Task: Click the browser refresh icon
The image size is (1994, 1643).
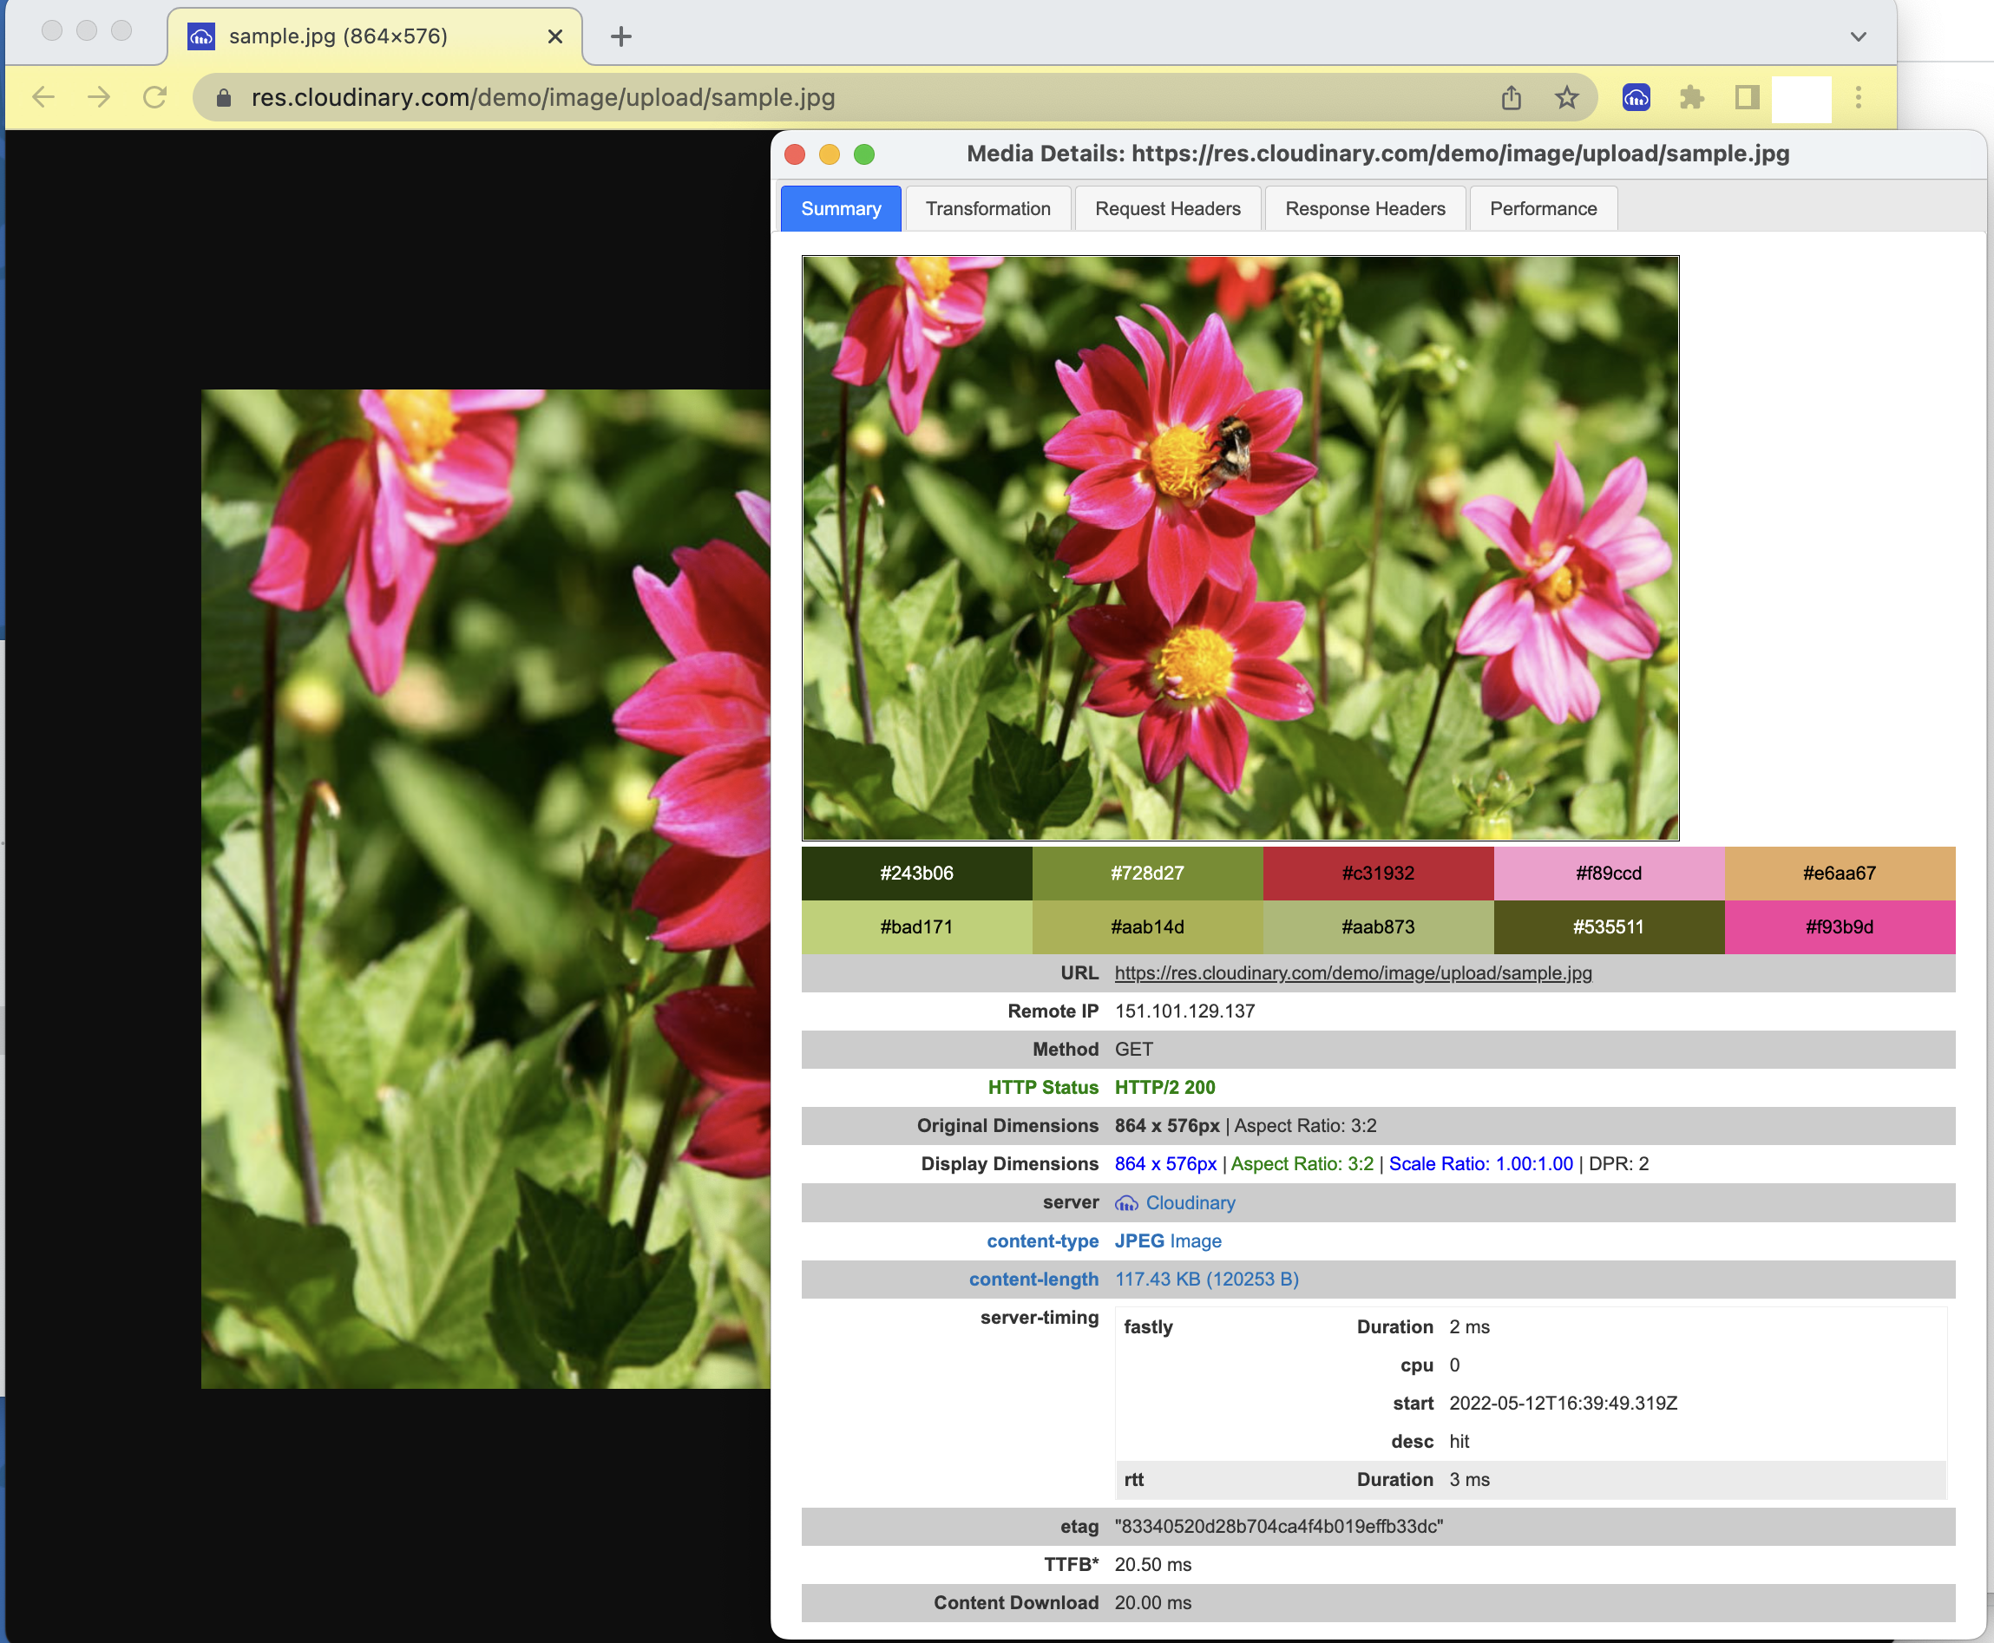Action: [154, 96]
